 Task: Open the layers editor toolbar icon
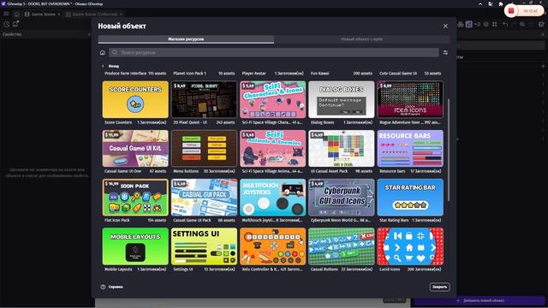click(486, 24)
